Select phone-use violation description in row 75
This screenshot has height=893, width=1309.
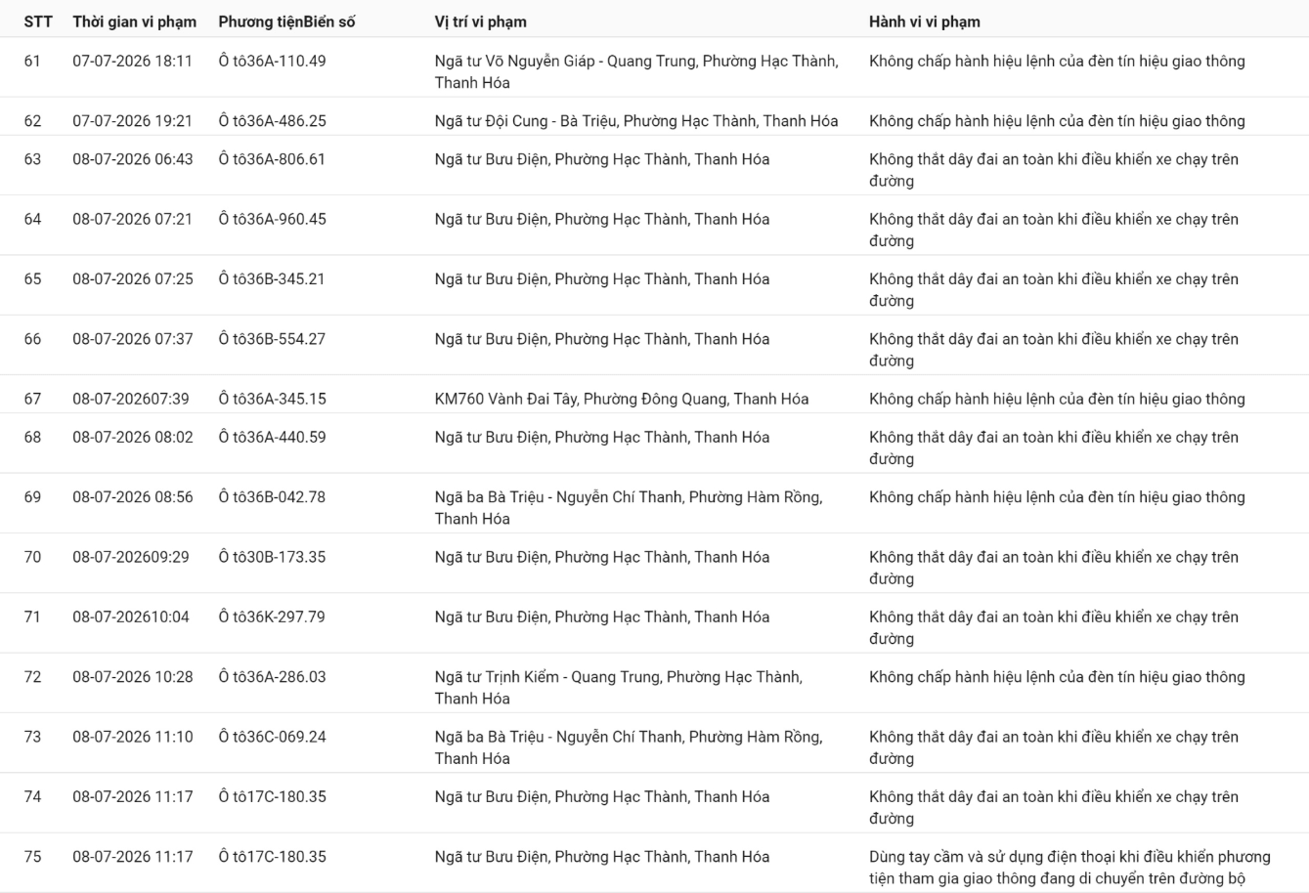coord(1070,867)
